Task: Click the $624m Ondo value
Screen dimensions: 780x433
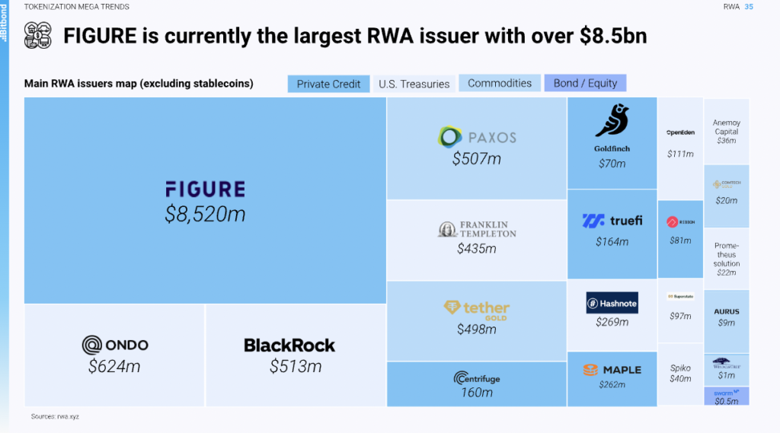Action: tap(114, 366)
